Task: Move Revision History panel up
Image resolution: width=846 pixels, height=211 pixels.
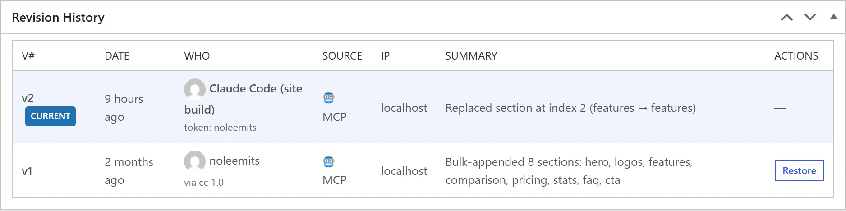Action: (786, 17)
